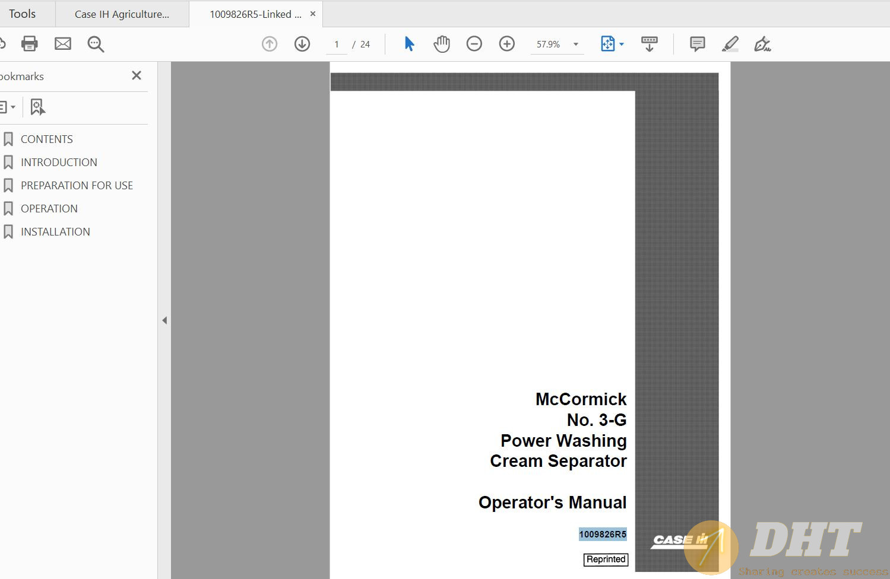Click the Power Washing title line

pos(563,441)
